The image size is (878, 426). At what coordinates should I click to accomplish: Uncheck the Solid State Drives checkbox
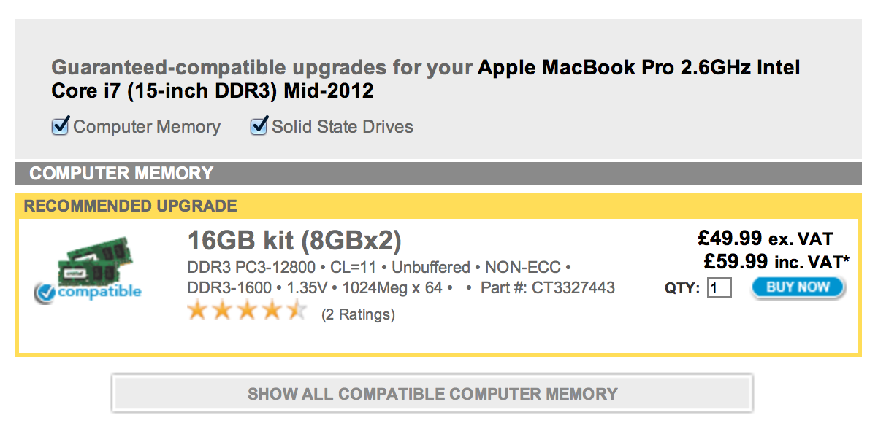click(x=259, y=127)
